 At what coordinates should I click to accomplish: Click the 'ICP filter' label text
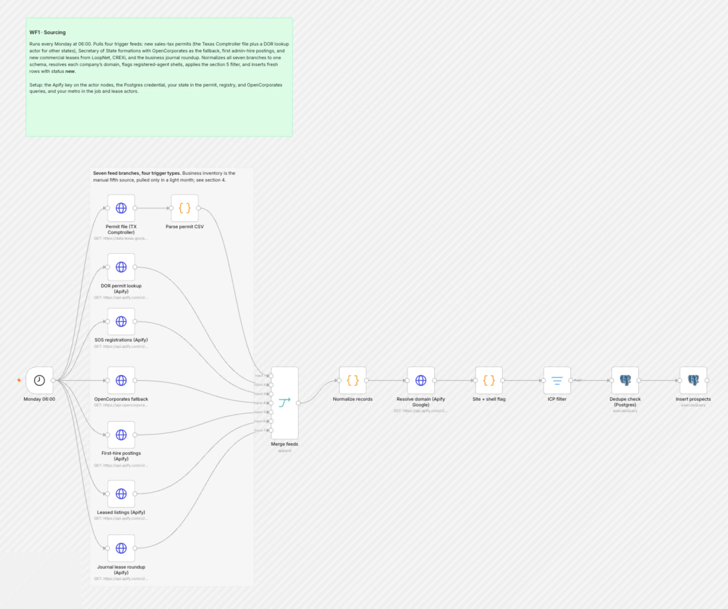[557, 399]
